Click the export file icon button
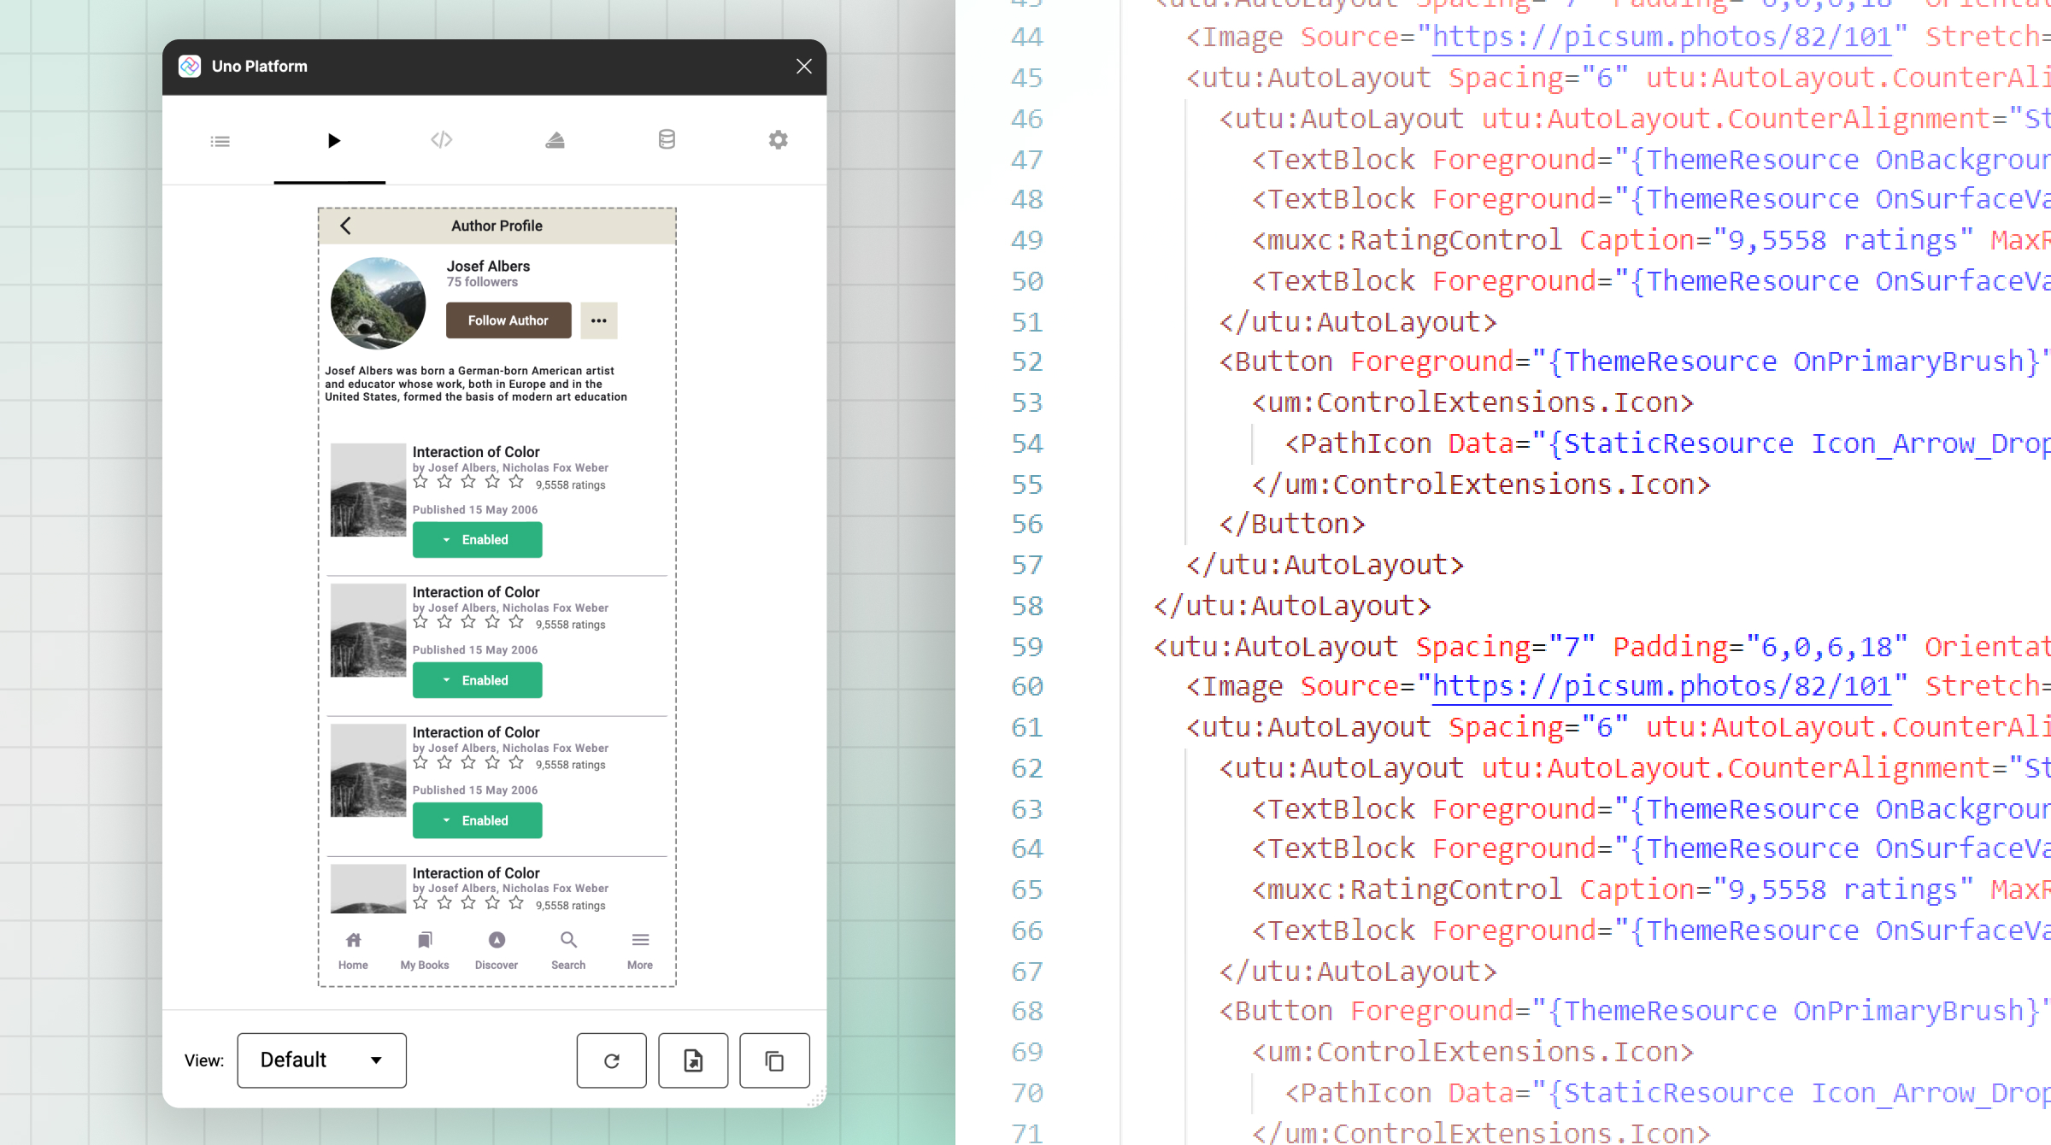This screenshot has width=2051, height=1145. [x=693, y=1060]
